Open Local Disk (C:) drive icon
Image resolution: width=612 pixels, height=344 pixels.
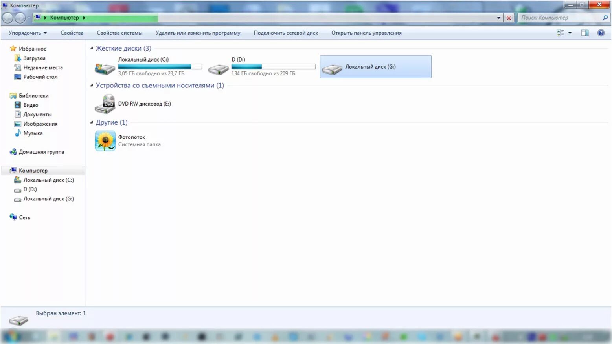pos(105,69)
